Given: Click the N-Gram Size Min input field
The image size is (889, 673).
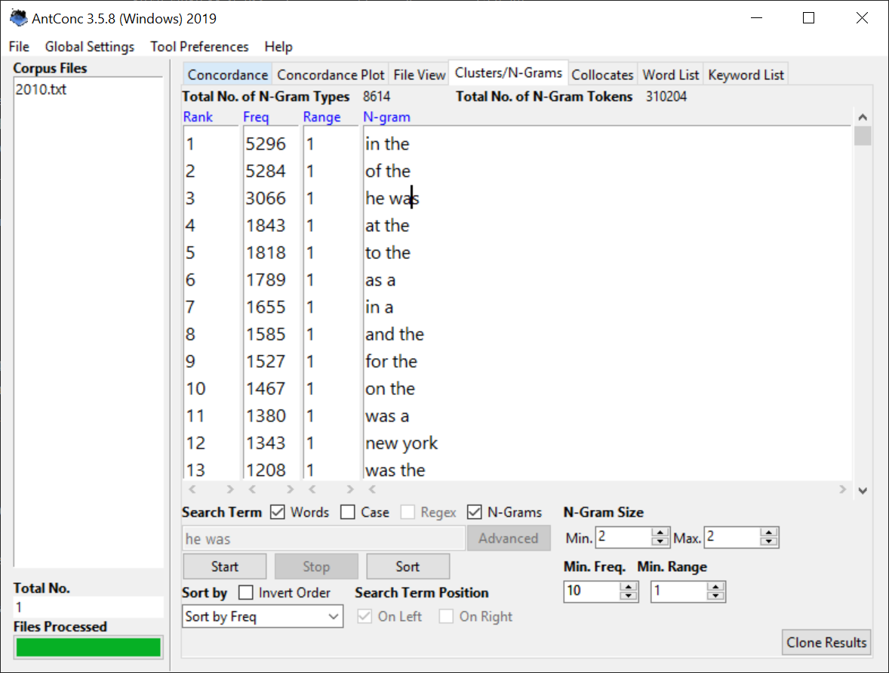Looking at the screenshot, I should pyautogui.click(x=623, y=537).
